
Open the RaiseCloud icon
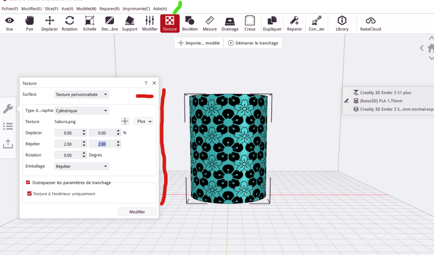pos(370,23)
